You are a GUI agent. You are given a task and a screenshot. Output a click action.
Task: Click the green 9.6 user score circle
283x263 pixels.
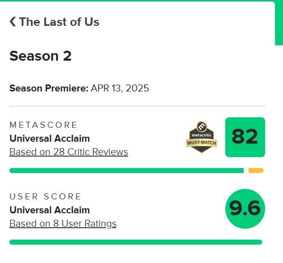tap(245, 209)
